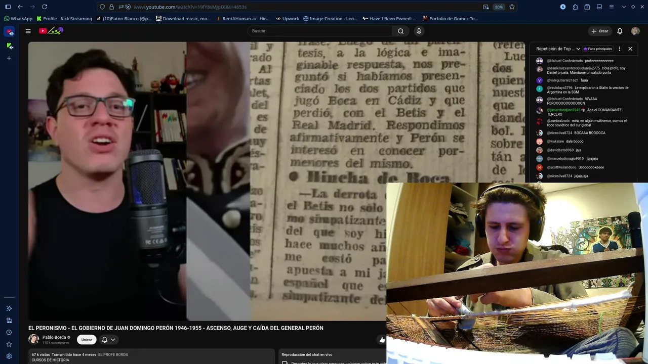Click the Unirse membership button
The height and width of the screenshot is (364, 648).
tap(87, 340)
